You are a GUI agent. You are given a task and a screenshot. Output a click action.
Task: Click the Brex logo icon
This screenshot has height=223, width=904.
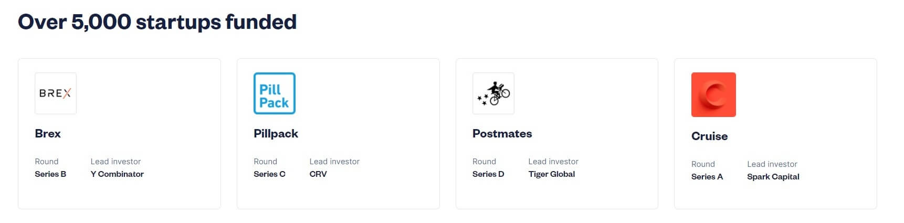pyautogui.click(x=55, y=93)
